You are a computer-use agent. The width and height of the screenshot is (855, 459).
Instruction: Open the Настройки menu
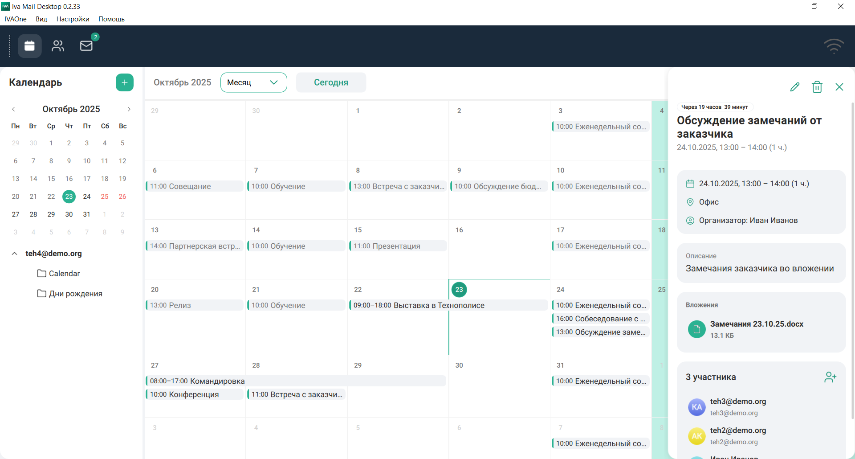click(73, 19)
